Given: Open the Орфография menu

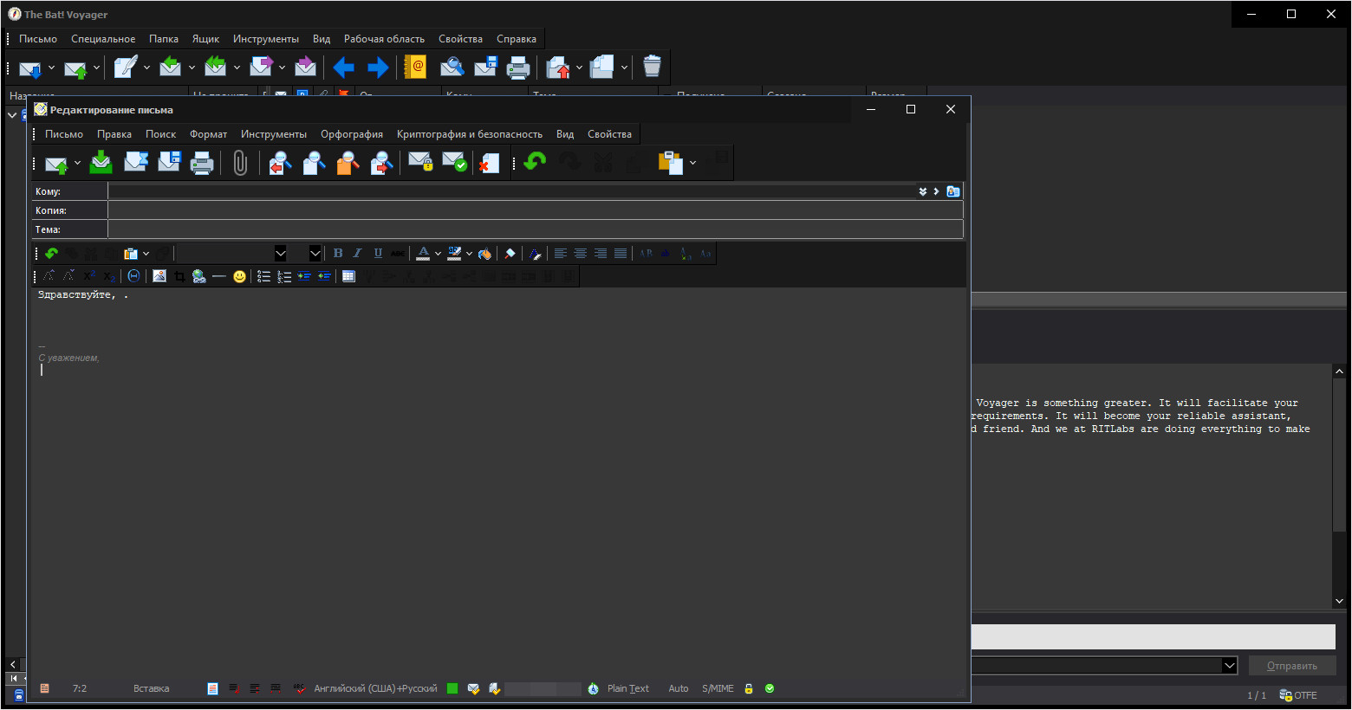Looking at the screenshot, I should 351,134.
